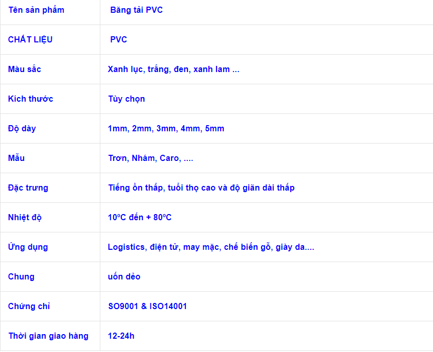Select the "PVC" material value
The image size is (433, 352).
[118, 39]
